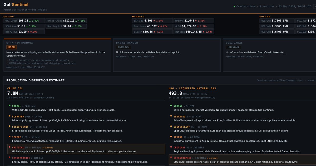Select the WTI Crude $98.23 ticker
The width and height of the screenshot is (316, 166).
pyautogui.click(x=24, y=21)
